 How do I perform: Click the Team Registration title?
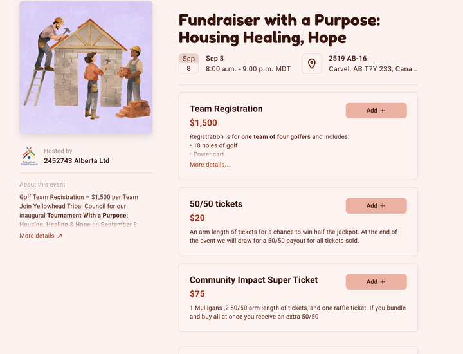click(x=226, y=109)
